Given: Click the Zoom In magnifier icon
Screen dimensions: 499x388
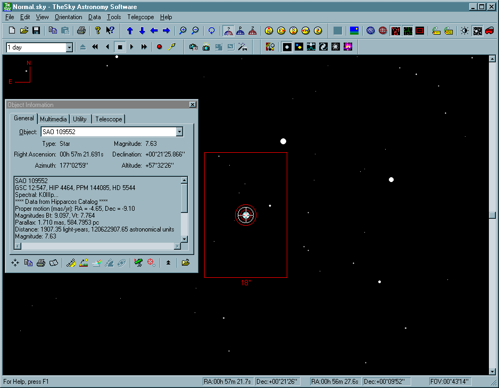Looking at the screenshot, I should click(182, 31).
